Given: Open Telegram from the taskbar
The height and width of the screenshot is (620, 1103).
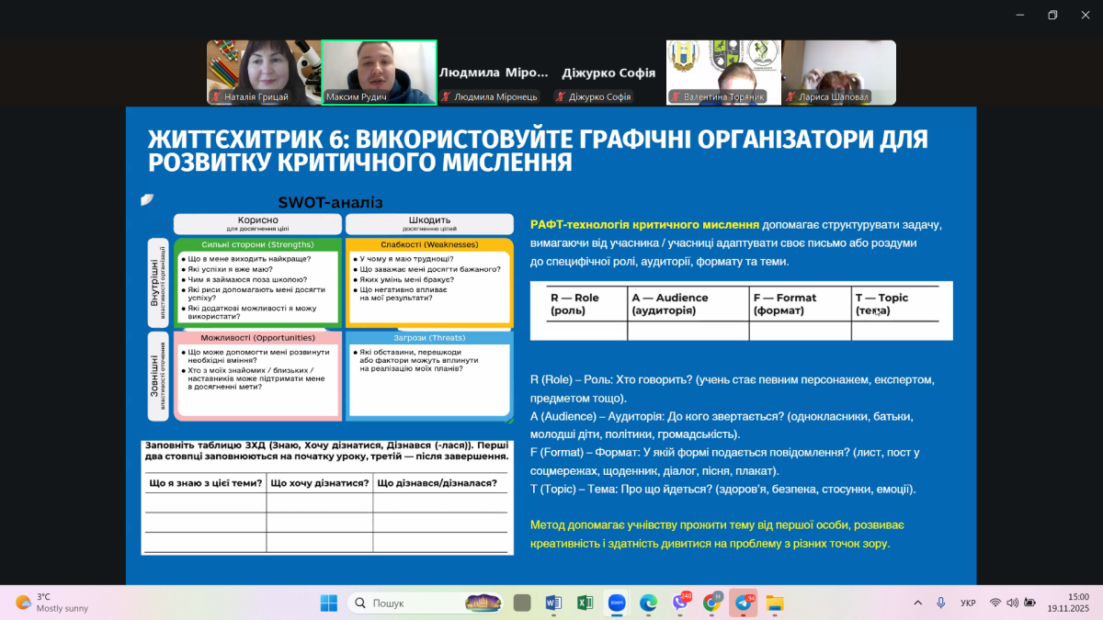Looking at the screenshot, I should click(x=744, y=603).
